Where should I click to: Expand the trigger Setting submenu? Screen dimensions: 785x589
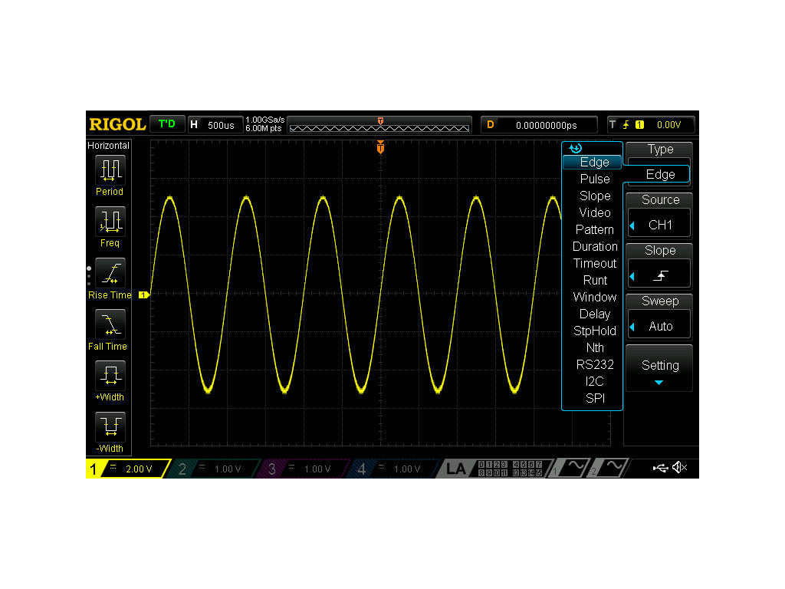coord(660,369)
